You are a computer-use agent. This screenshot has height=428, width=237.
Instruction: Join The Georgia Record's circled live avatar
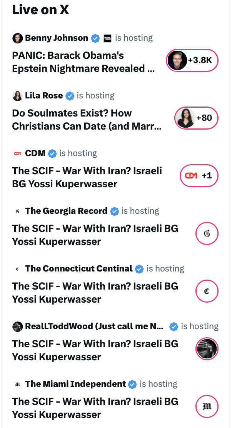click(207, 233)
